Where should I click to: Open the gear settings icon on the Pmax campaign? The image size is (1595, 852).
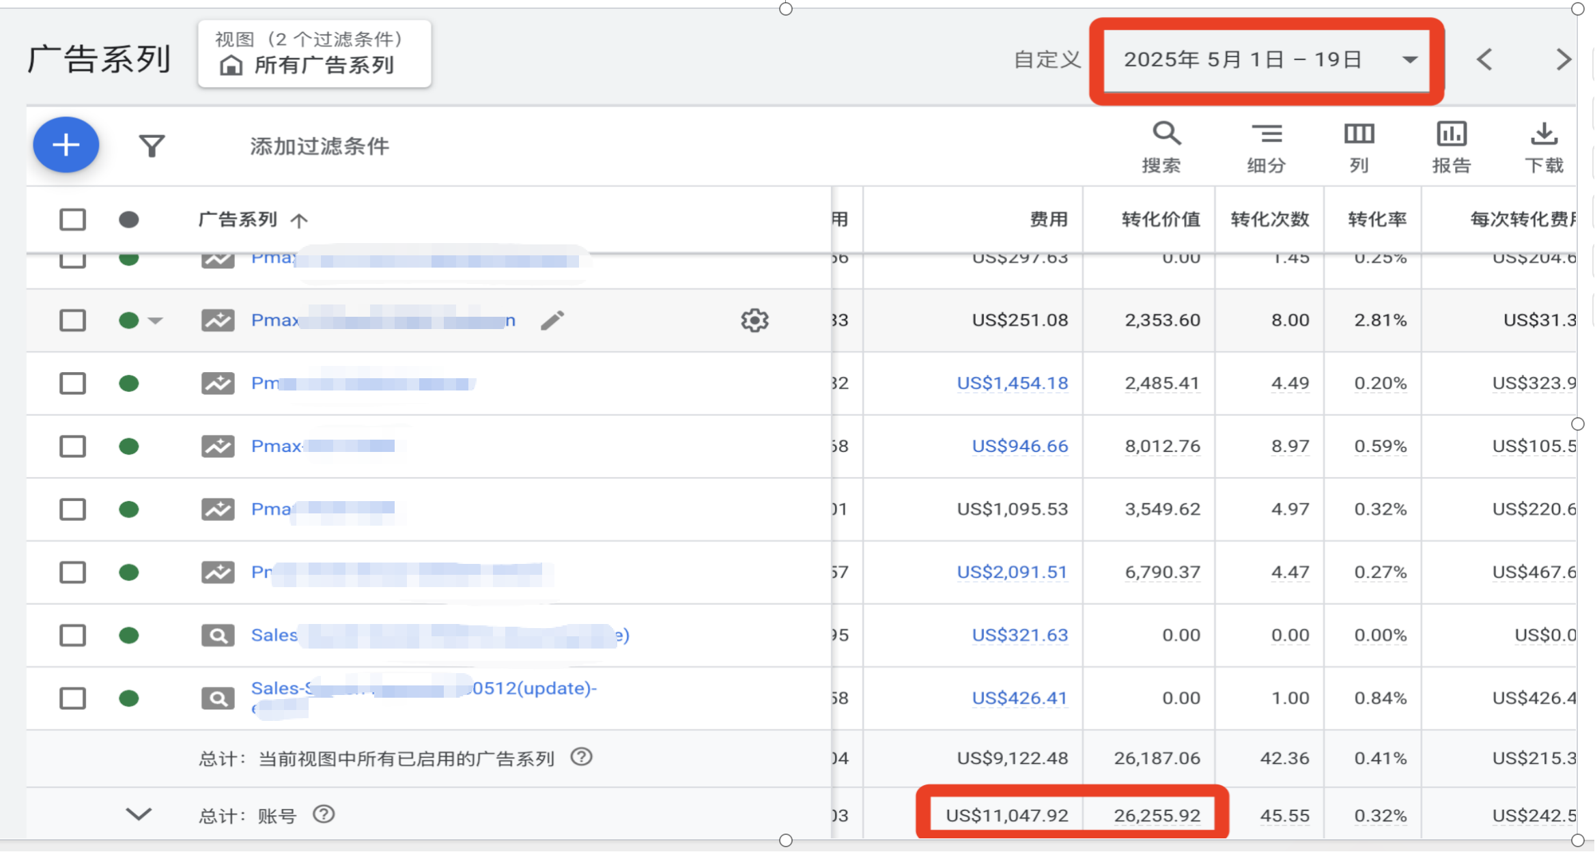coord(754,320)
